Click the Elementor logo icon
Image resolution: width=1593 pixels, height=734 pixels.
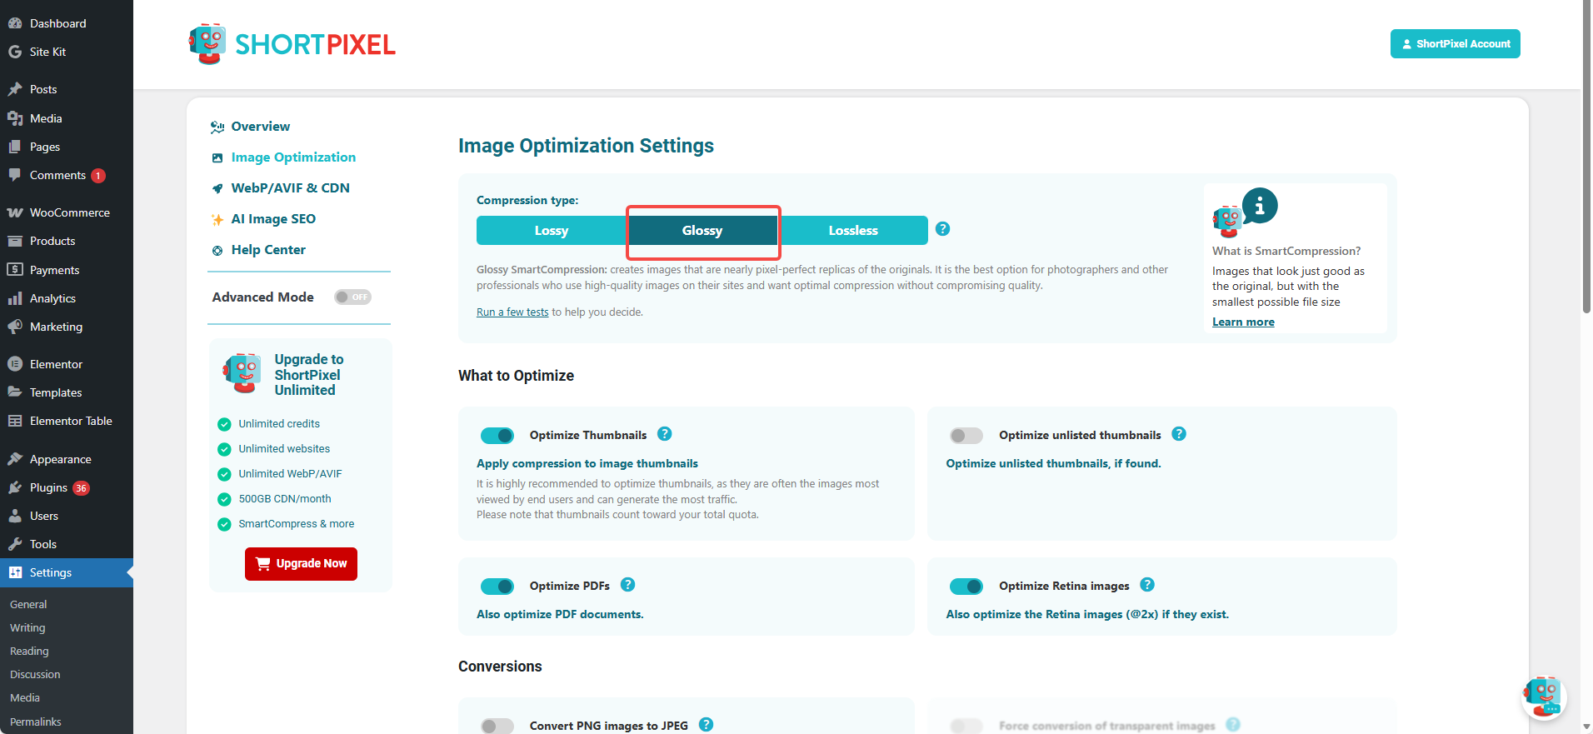(15, 364)
